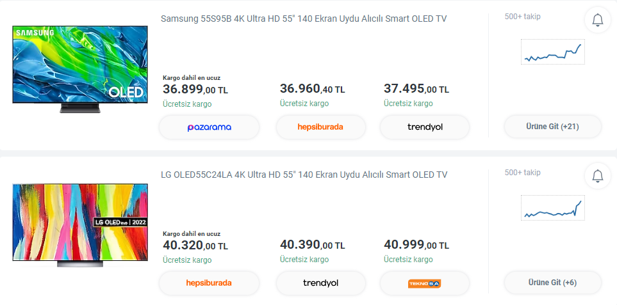Click the 40.999,00 TL Teknosa price
The width and height of the screenshot is (617, 305).
point(416,245)
